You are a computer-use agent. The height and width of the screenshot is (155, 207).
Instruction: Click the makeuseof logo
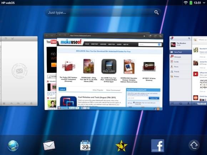pyautogui.click(x=71, y=42)
